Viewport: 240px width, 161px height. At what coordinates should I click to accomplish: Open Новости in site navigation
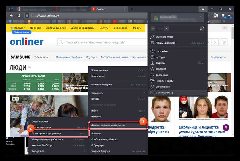pyautogui.click(x=36, y=28)
